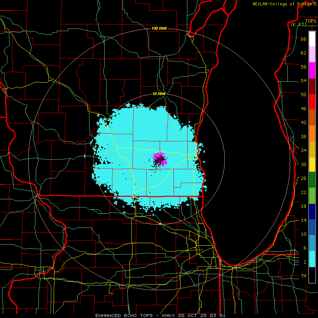Click the dark red (maroon) legend swatch
This screenshot has width=318, height=318.
pos(312,86)
